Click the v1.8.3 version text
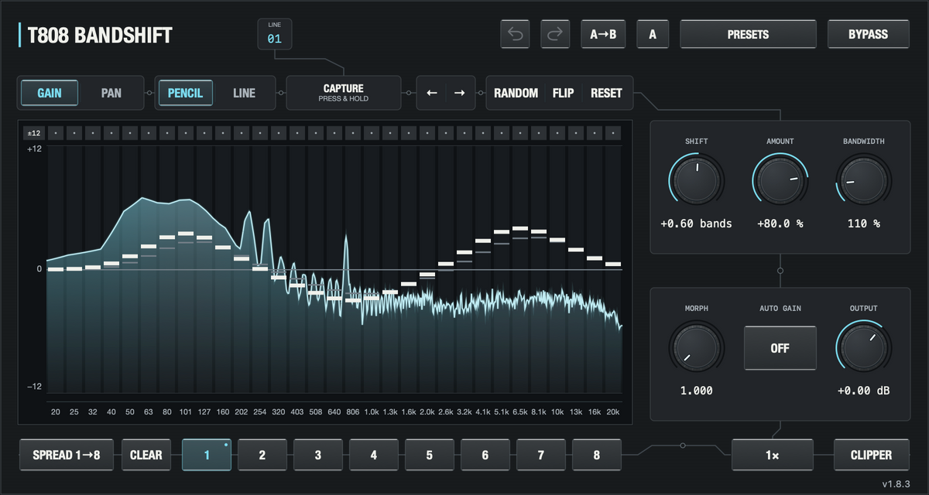 (896, 484)
